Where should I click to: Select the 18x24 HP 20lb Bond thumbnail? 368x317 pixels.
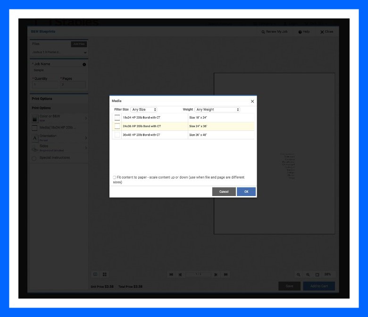[117, 118]
